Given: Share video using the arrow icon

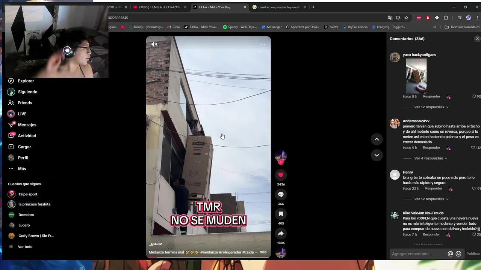Looking at the screenshot, I should click(x=281, y=233).
